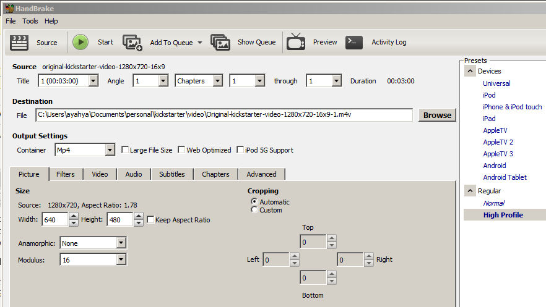Switch to the Audio tab
This screenshot has width=546, height=307.
[x=134, y=174]
